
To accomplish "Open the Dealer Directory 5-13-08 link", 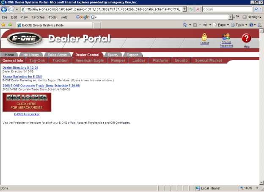I will click(20, 67).
